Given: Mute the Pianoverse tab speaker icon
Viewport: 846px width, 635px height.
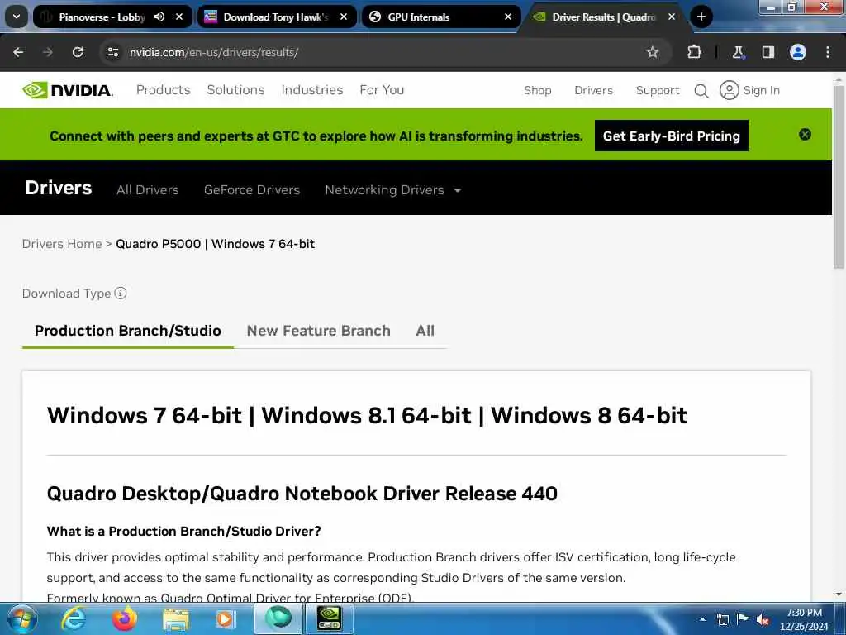Looking at the screenshot, I should [159, 17].
